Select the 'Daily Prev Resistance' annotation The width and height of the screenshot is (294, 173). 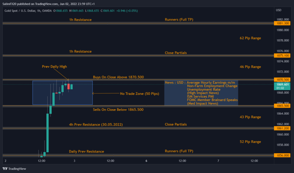click(x=86, y=152)
